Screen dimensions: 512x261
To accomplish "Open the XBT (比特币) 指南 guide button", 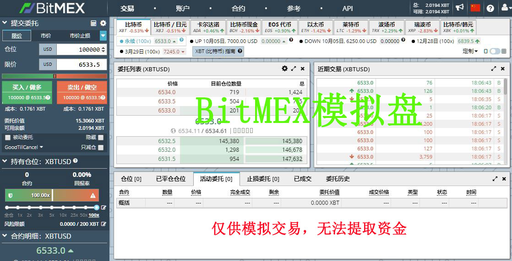I will coord(218,51).
